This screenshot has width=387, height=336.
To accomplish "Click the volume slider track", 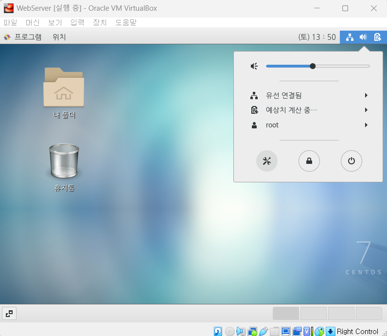I will click(x=317, y=66).
